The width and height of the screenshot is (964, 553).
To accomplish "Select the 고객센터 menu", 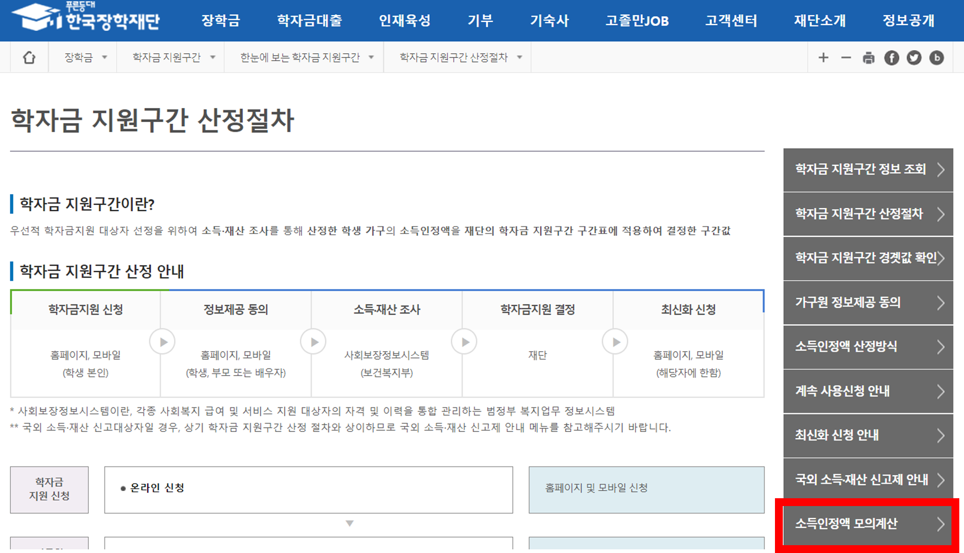I will coord(731,20).
